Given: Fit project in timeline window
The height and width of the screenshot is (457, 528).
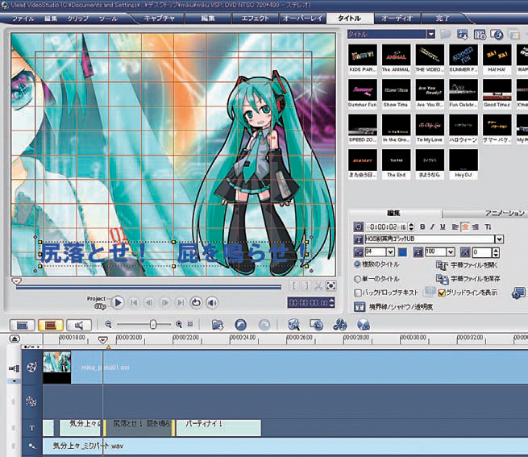Looking at the screenshot, I should 190,324.
